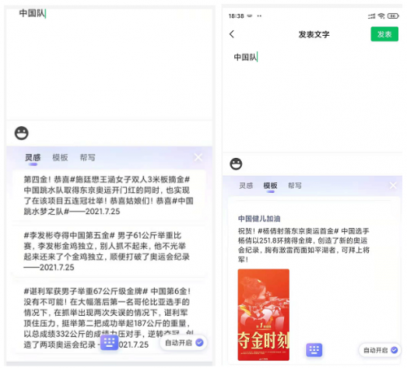
Task: Tap the emoji face icon in left screen
Action: [21, 134]
